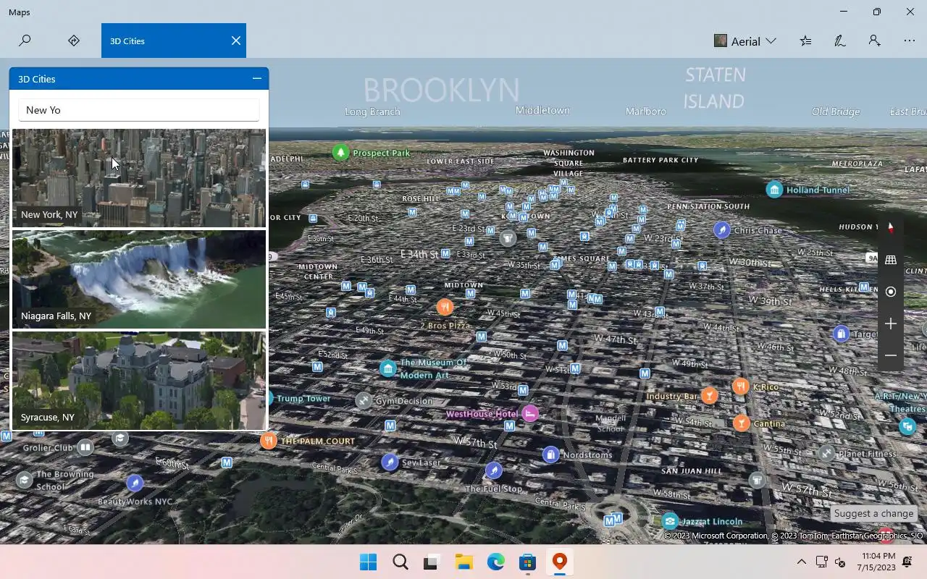927x579 pixels.
Task: Click the Industry Bar marker
Action: [710, 395]
